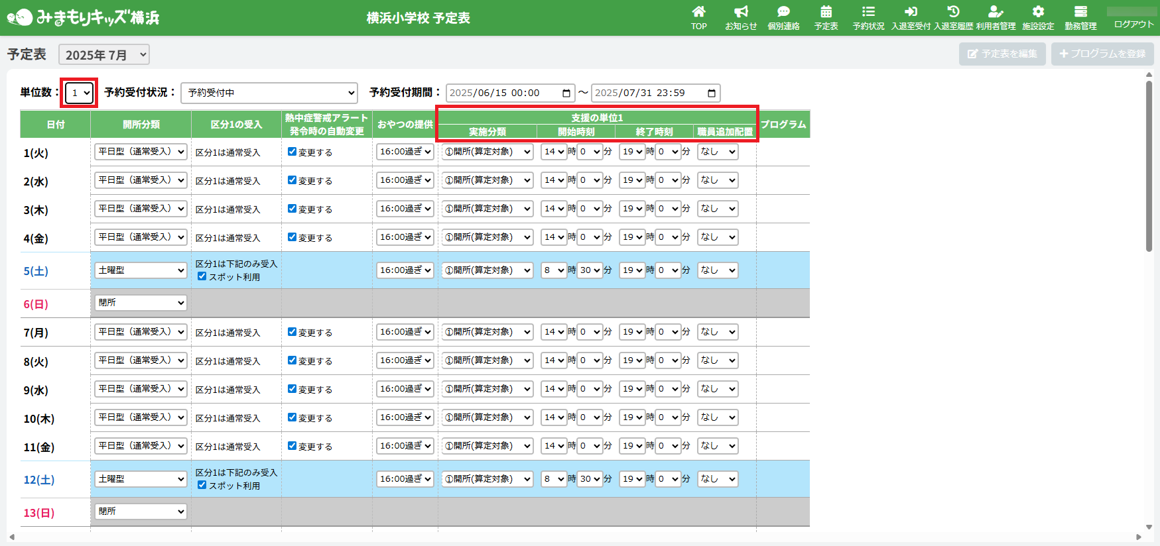Open 施設設定 gear icon
The image size is (1160, 546).
pyautogui.click(x=1038, y=12)
